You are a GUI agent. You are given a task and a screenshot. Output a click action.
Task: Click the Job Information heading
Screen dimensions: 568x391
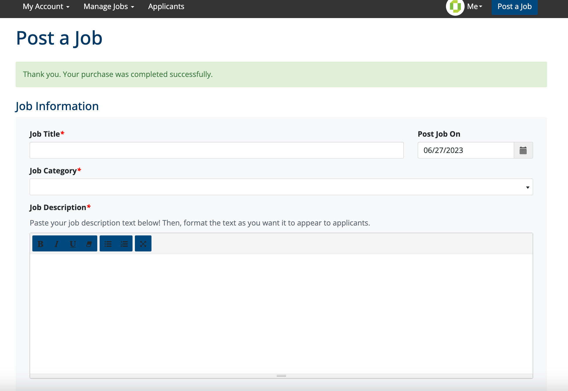(x=57, y=106)
